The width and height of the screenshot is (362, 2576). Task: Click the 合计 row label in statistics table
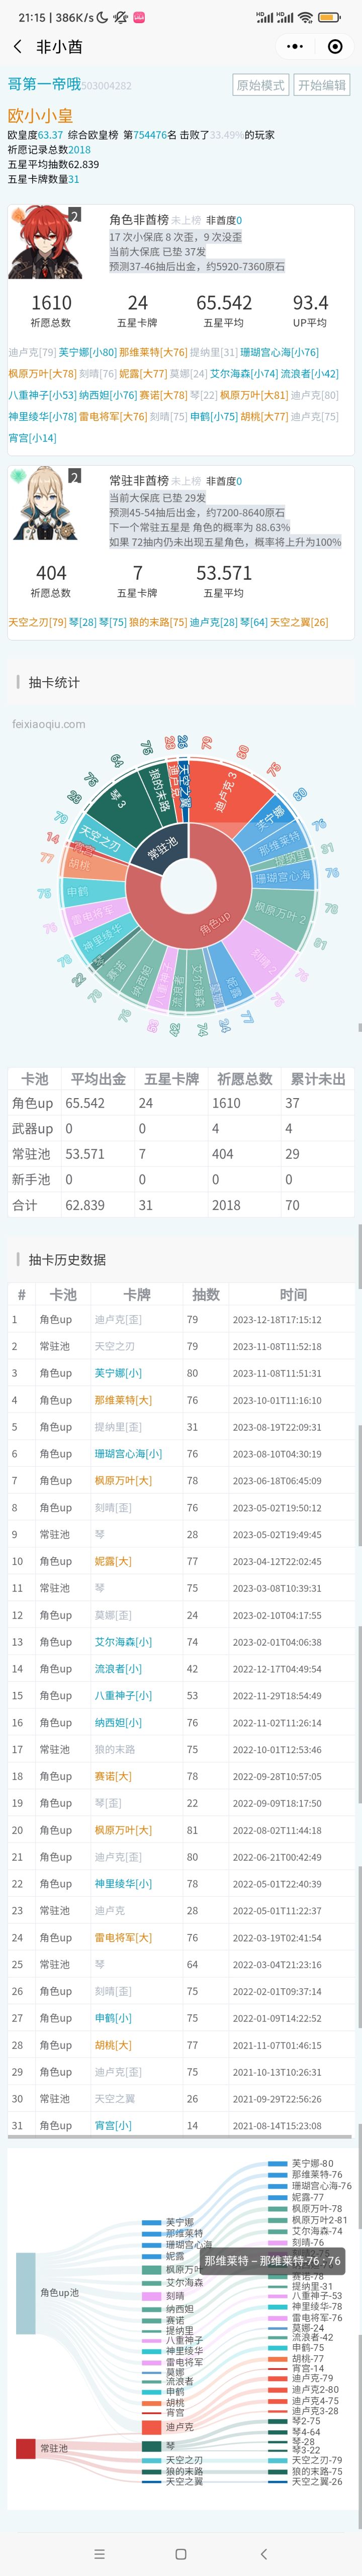pos(24,1205)
